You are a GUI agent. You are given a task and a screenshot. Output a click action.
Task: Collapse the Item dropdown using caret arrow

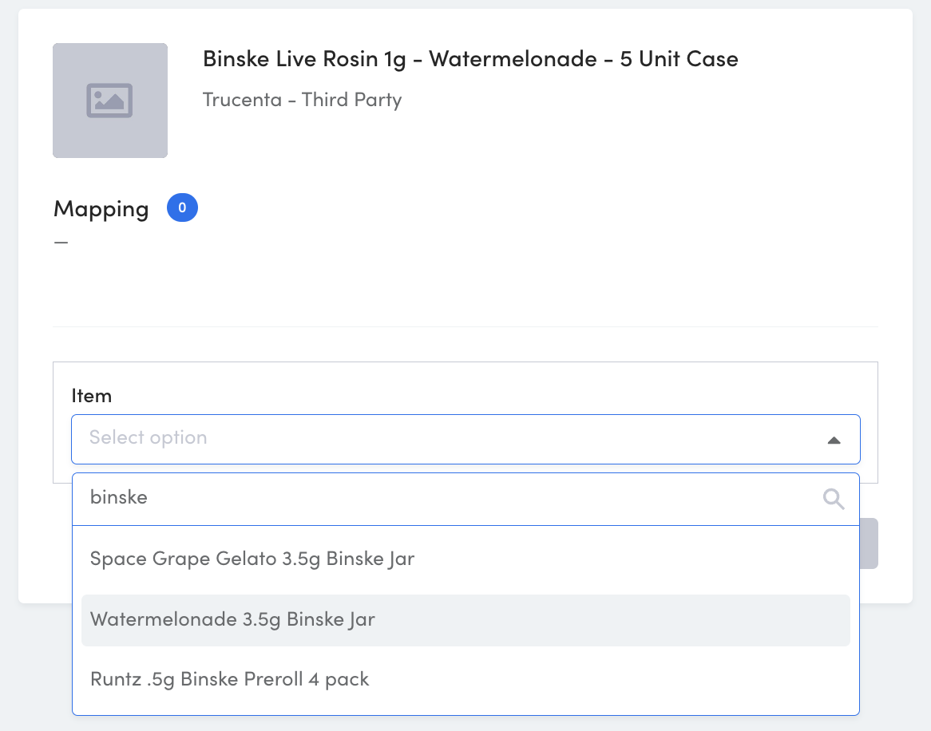[x=834, y=441]
